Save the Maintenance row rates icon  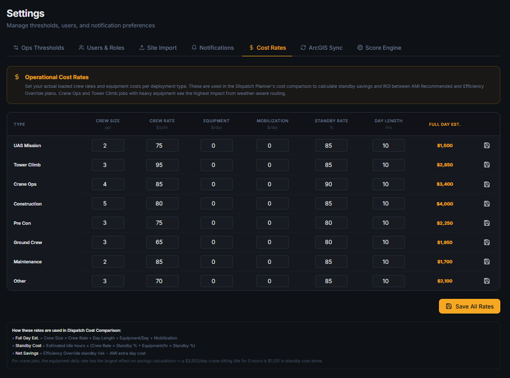click(487, 261)
